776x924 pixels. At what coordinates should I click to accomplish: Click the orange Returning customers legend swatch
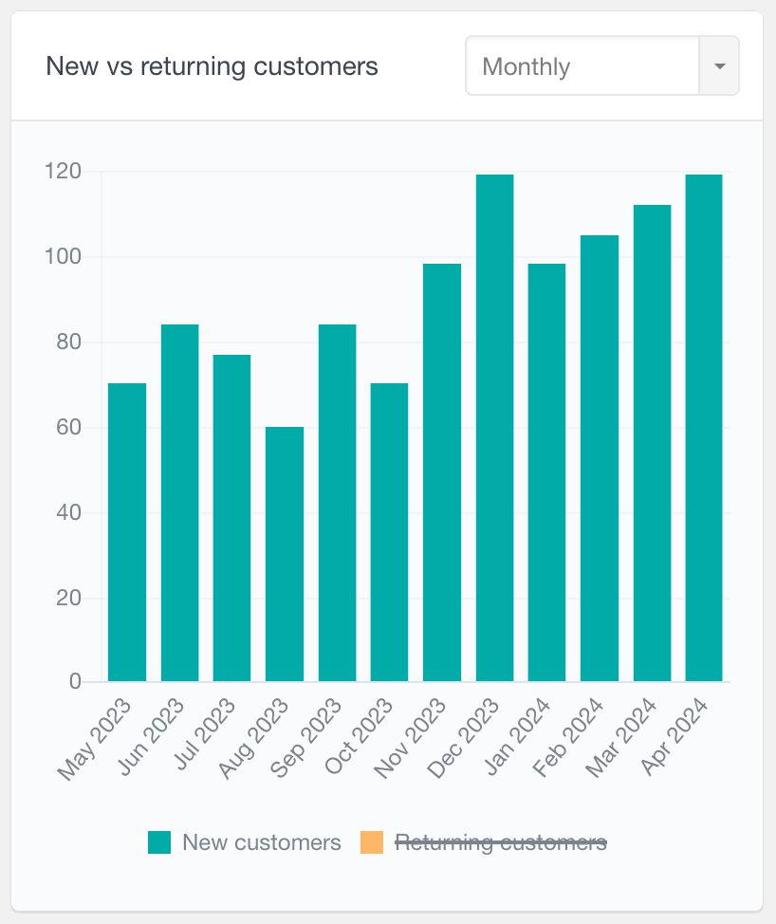pos(372,842)
